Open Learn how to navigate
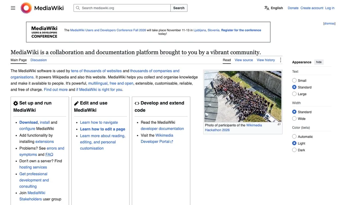Screen dimensions: 346x205 tap(99, 122)
